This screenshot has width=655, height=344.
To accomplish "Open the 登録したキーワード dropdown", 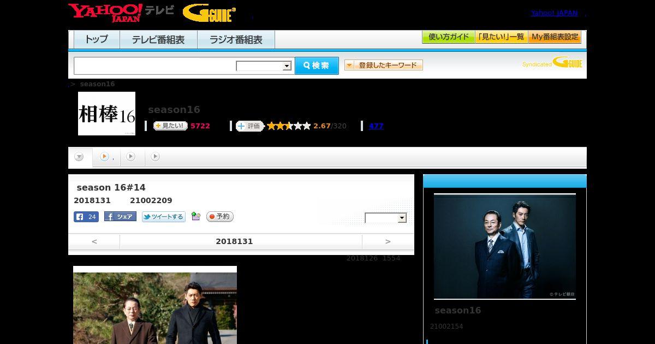I will point(384,65).
